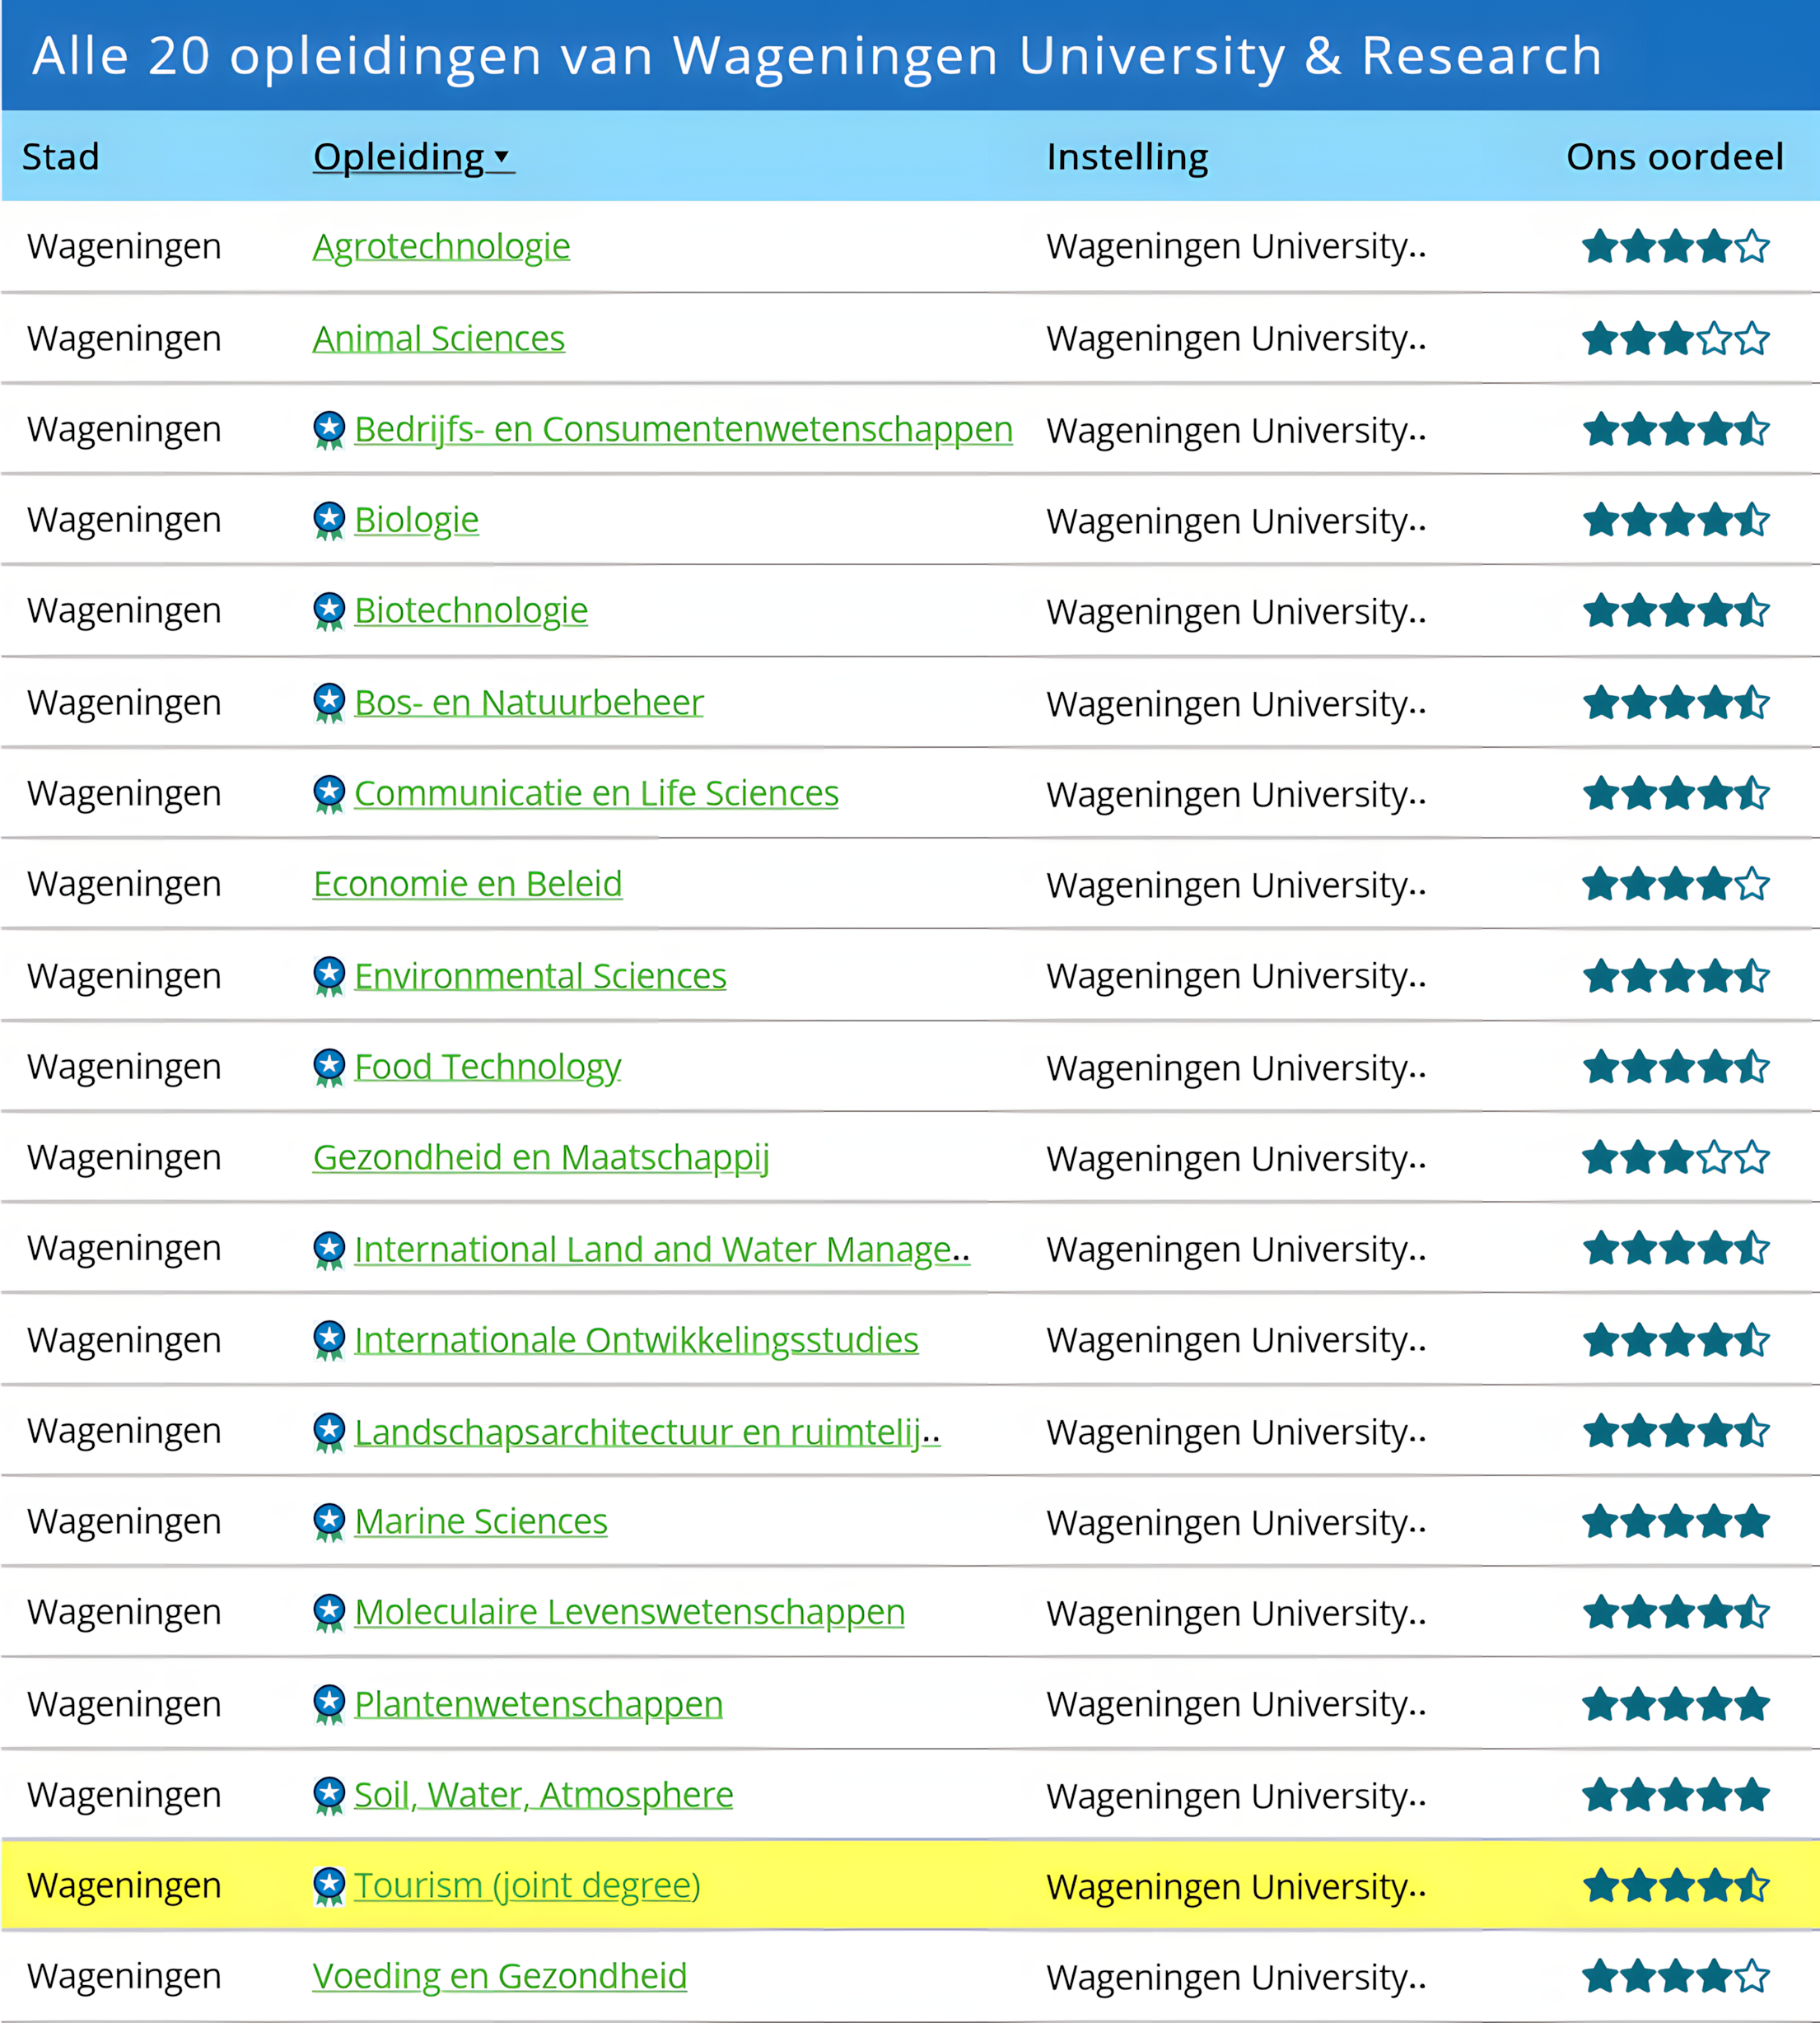Open the Tourism (joint degree) link
1820x2023 pixels.
tap(528, 1887)
